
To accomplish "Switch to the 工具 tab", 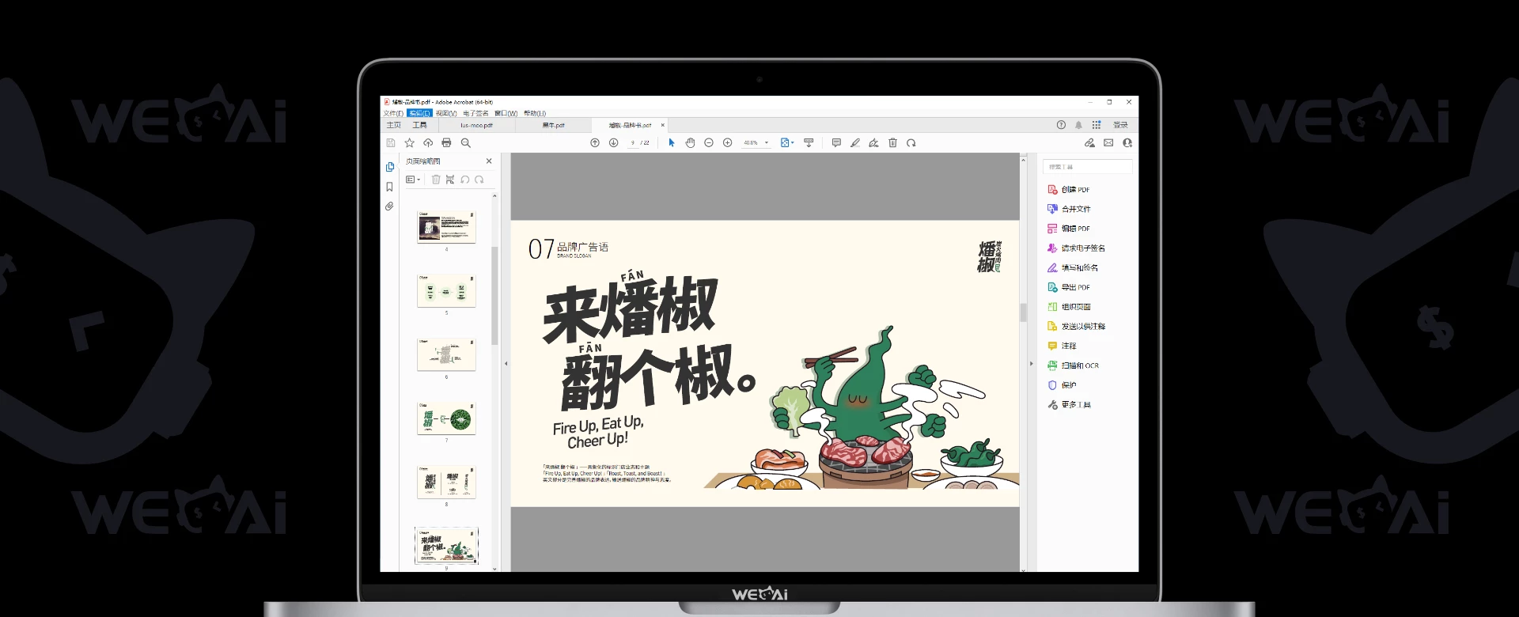I will [x=419, y=125].
